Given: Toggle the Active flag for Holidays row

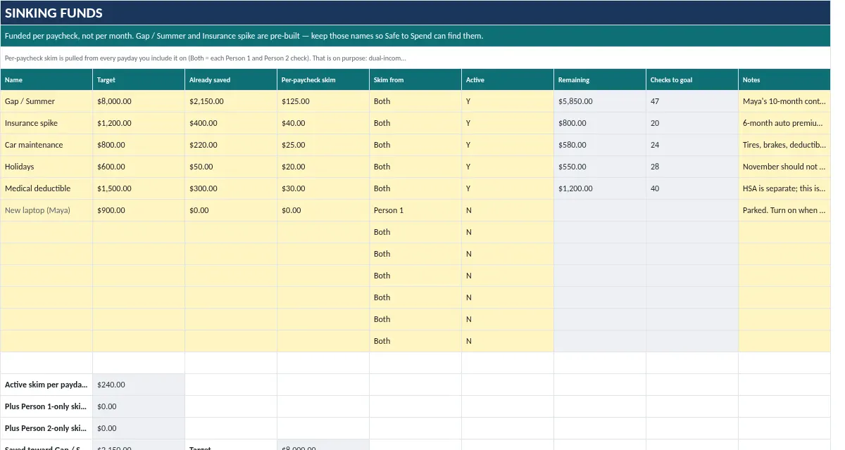Looking at the screenshot, I should pos(508,167).
